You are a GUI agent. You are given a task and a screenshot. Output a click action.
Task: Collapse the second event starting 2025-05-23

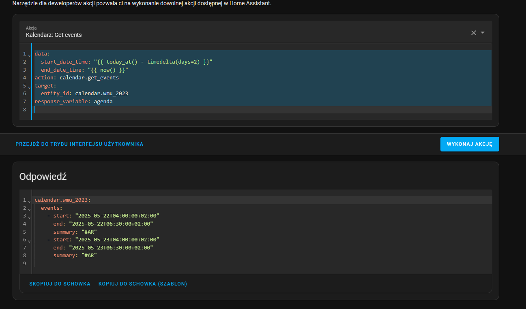pos(29,241)
